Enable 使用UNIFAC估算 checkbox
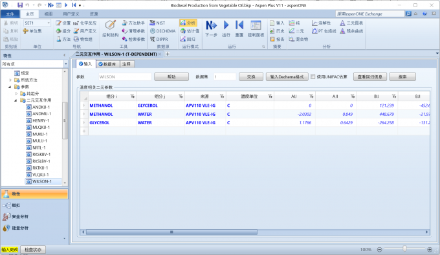The width and height of the screenshot is (440, 255). pos(313,77)
